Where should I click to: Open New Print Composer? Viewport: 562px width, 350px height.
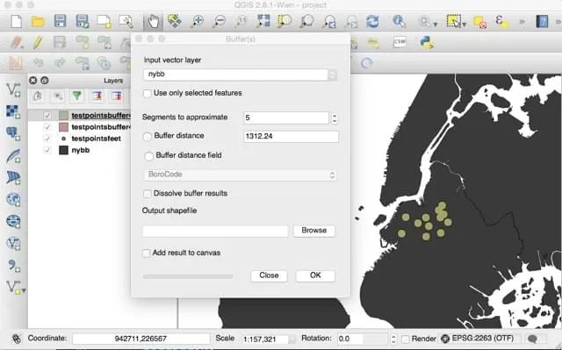[104, 21]
